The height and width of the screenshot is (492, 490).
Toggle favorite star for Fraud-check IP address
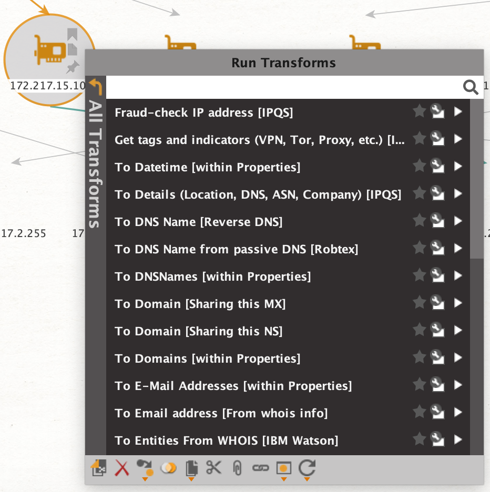click(x=419, y=111)
